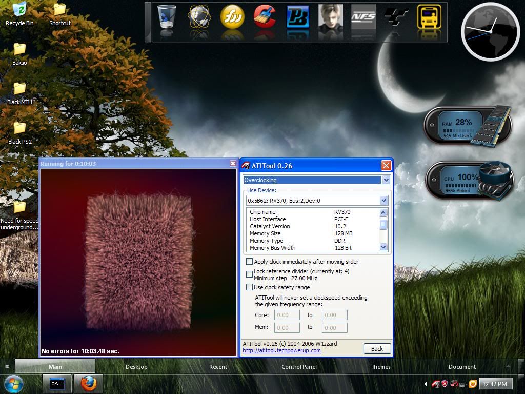
Task: Select the Bakso folder icon
Action: [19, 54]
